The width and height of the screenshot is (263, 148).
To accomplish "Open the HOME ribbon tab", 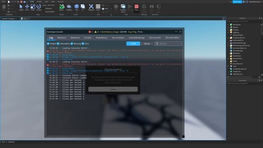I will [32, 2].
